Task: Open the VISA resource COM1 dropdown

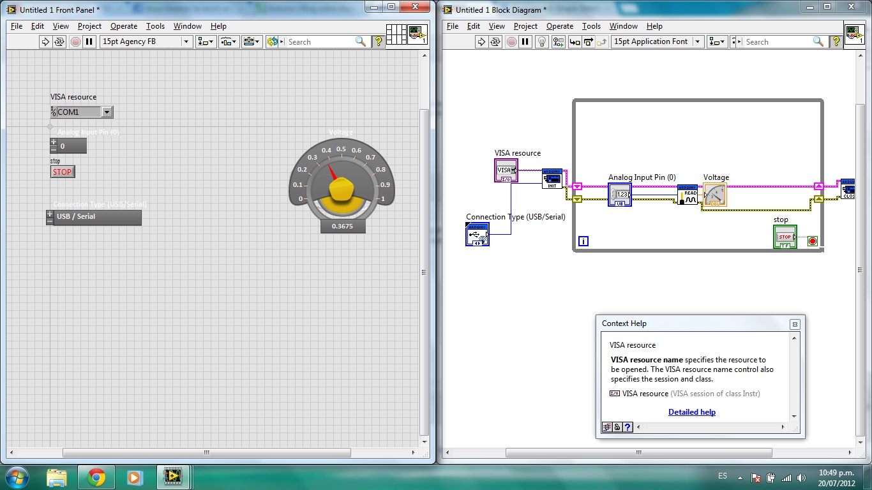Action: point(107,112)
